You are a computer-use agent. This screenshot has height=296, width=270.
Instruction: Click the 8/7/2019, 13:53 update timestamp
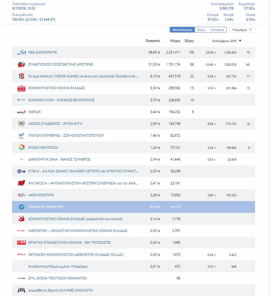(x=24, y=8)
